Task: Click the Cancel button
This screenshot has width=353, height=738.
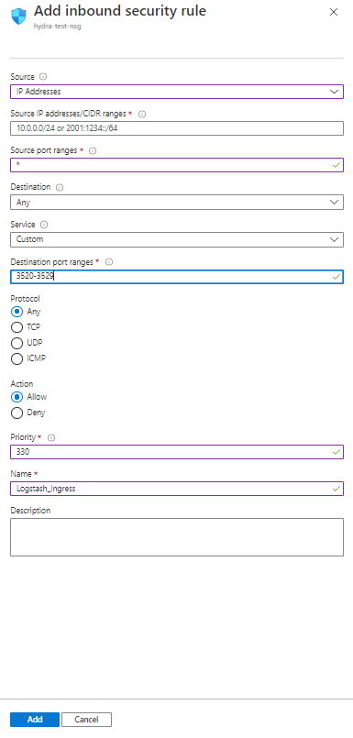Action: 86,719
